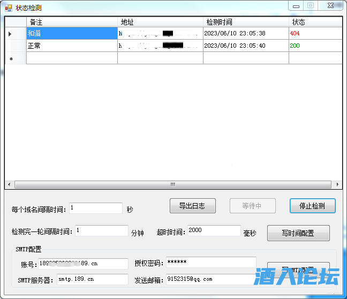
Task: Focus the 检测完一轮间隔时间 input field
Action: click(102, 230)
